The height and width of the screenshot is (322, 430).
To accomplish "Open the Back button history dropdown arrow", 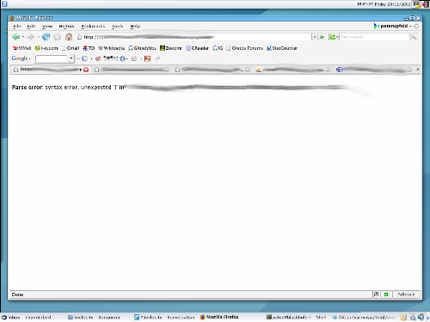I will pyautogui.click(x=23, y=37).
